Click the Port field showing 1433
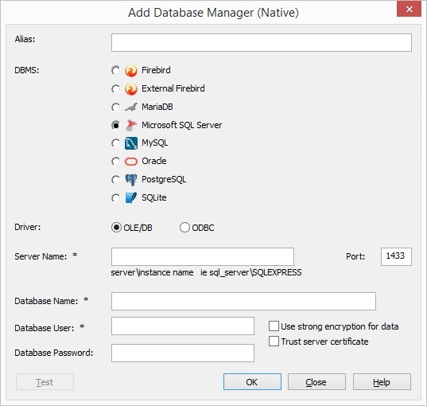Screen dimensions: 427x406 tap(396, 256)
